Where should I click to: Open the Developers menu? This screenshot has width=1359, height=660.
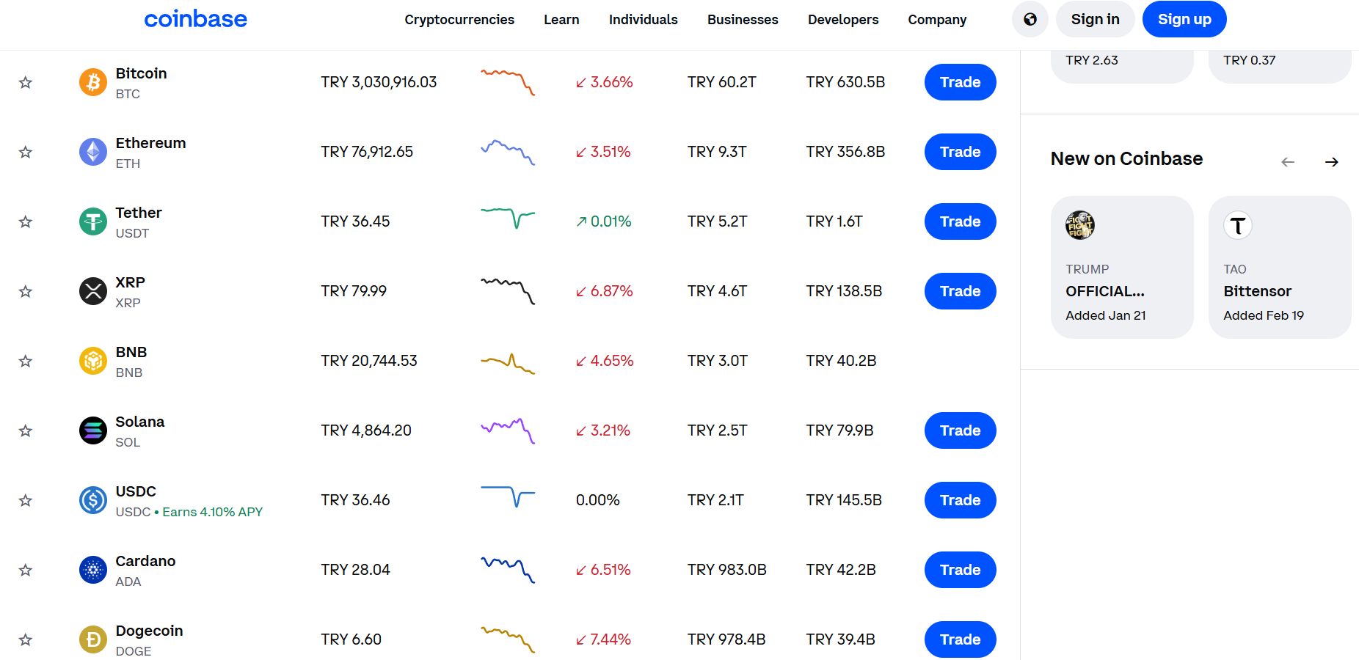coord(843,20)
